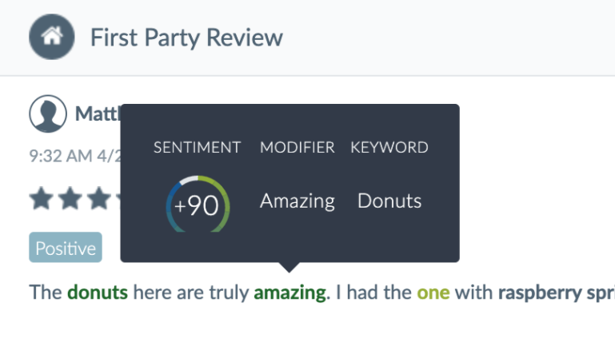Click the second rating star
This screenshot has width=615, height=346.
[x=70, y=198]
